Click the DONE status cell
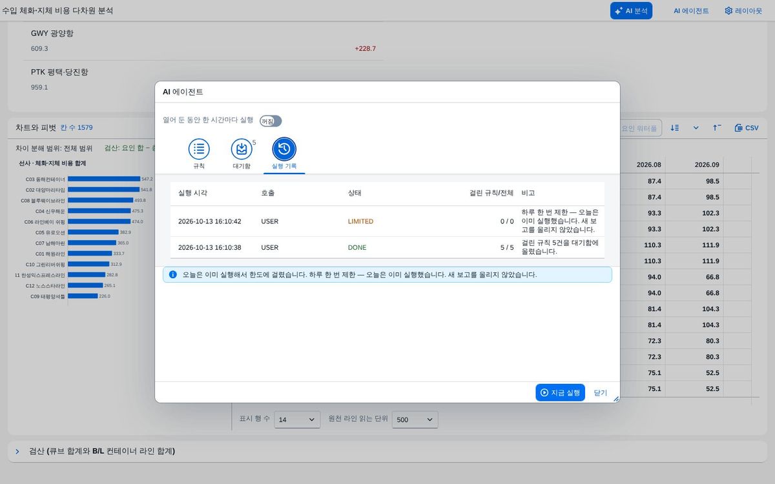775x484 pixels. (x=357, y=247)
